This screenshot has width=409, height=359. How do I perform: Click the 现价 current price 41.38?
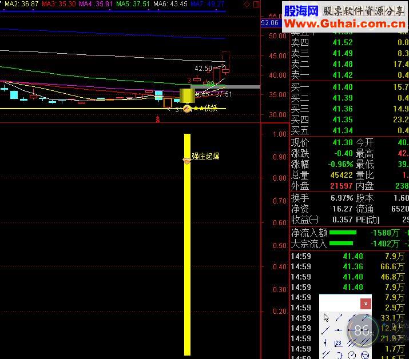343,142
